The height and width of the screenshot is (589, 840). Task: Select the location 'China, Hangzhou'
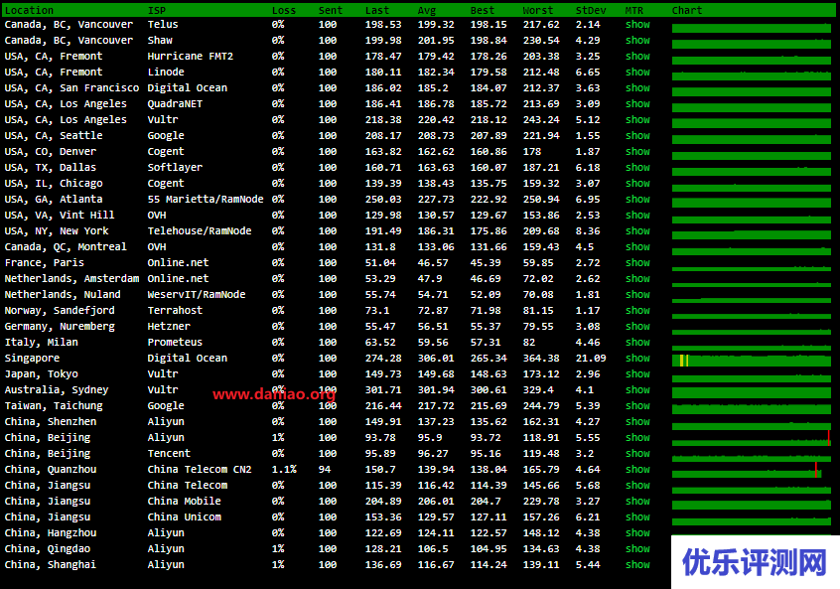51,533
